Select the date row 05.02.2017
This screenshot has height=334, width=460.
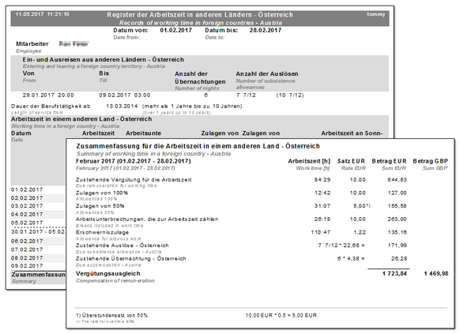point(27,223)
